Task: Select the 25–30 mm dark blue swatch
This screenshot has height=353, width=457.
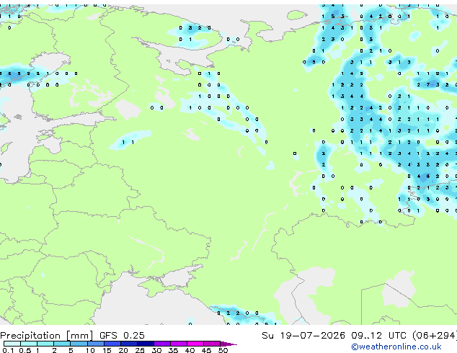Action: (x=146, y=344)
